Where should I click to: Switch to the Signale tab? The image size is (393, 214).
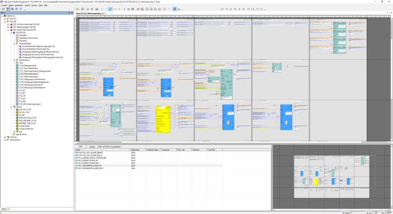tap(92, 147)
